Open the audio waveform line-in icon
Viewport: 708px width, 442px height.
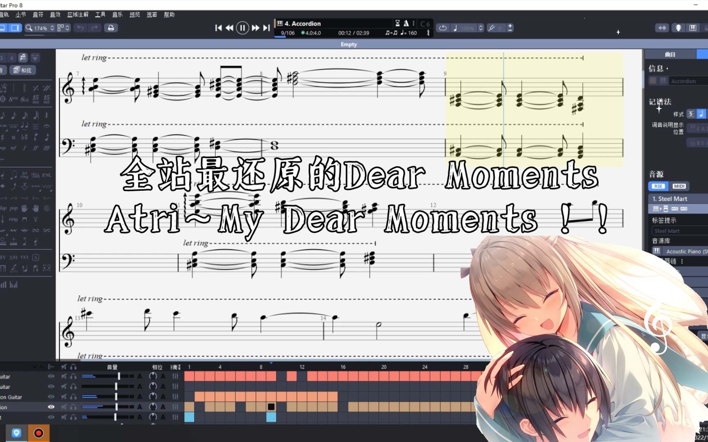pos(662,28)
